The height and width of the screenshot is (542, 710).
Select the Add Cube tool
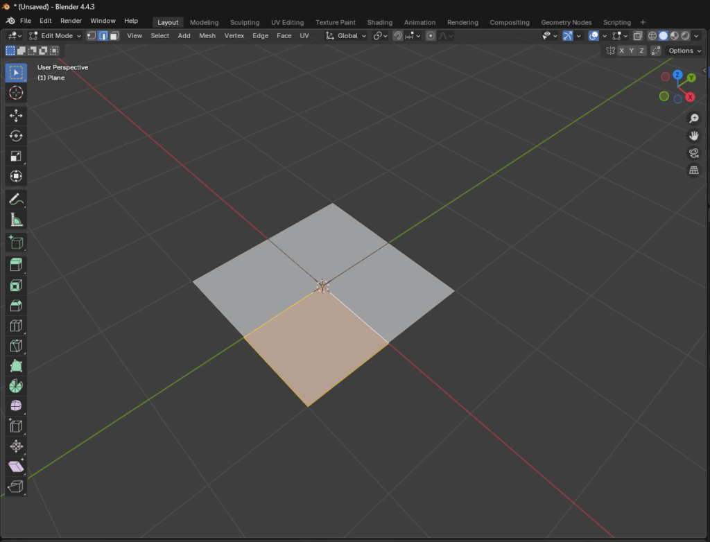16,243
